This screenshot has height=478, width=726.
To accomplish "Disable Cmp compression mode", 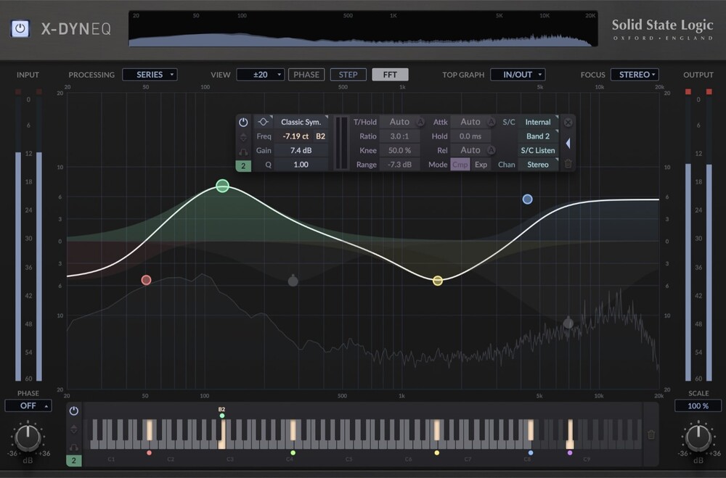I will point(461,165).
